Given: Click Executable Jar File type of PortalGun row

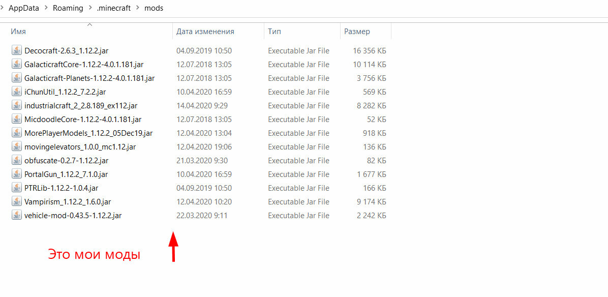Looking at the screenshot, I should pos(298,174).
